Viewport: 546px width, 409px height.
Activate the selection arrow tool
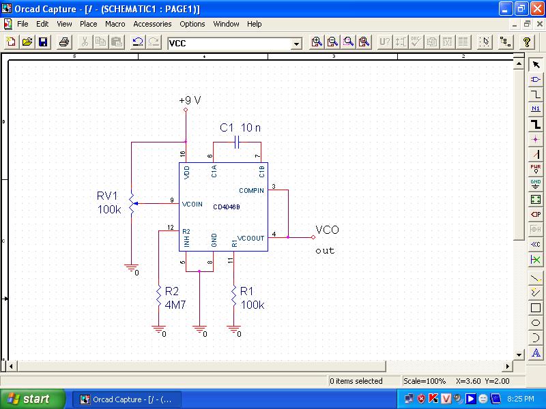(x=536, y=64)
